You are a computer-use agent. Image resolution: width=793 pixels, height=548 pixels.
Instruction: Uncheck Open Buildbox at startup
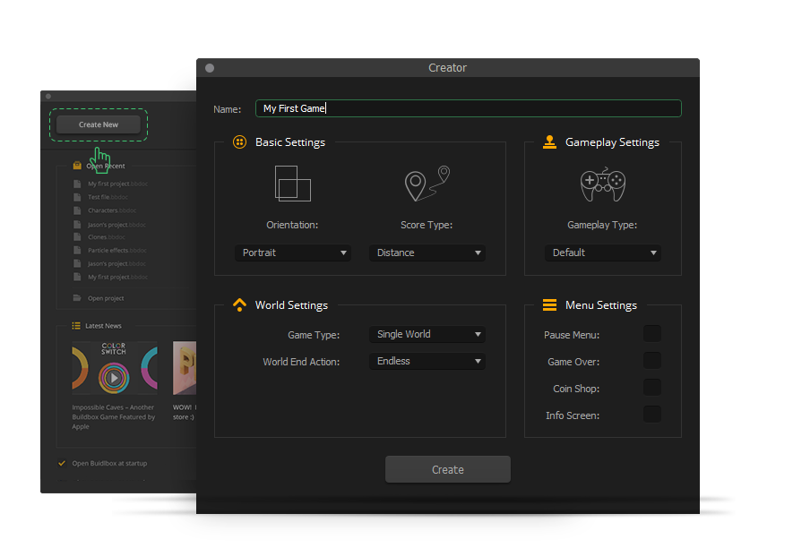(x=62, y=463)
